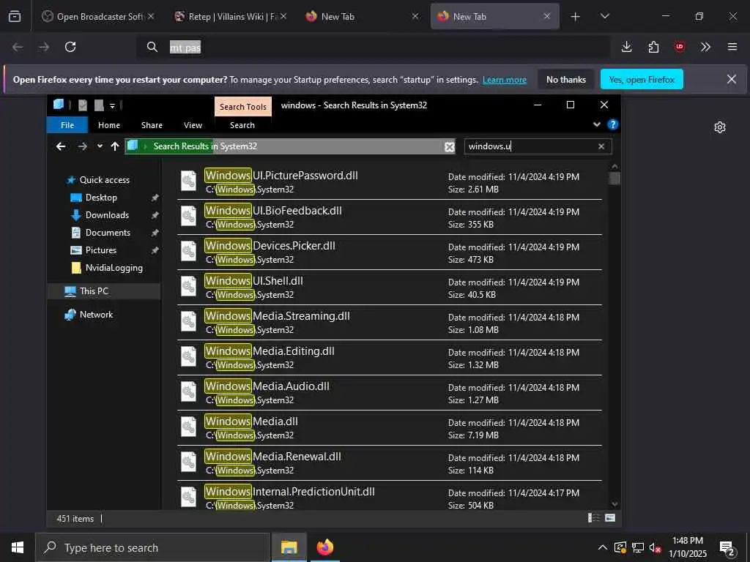Select Network in navigation pane
This screenshot has width=750, height=562.
coord(96,315)
